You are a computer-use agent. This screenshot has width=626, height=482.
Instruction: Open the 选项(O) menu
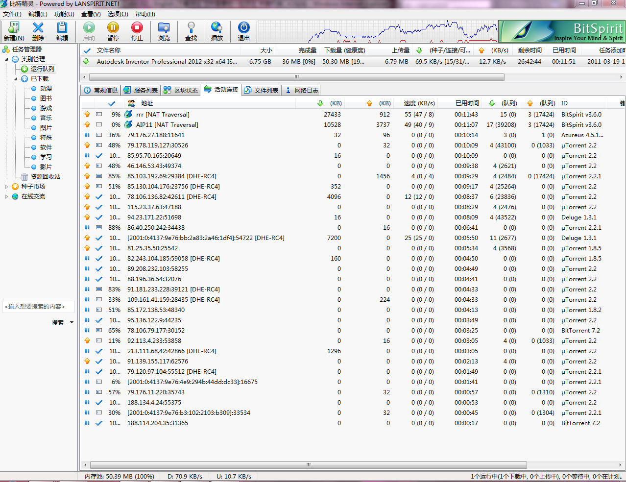tap(118, 14)
